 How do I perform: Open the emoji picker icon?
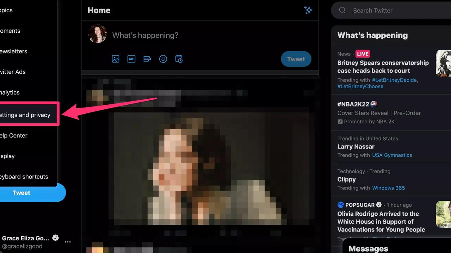(x=163, y=59)
